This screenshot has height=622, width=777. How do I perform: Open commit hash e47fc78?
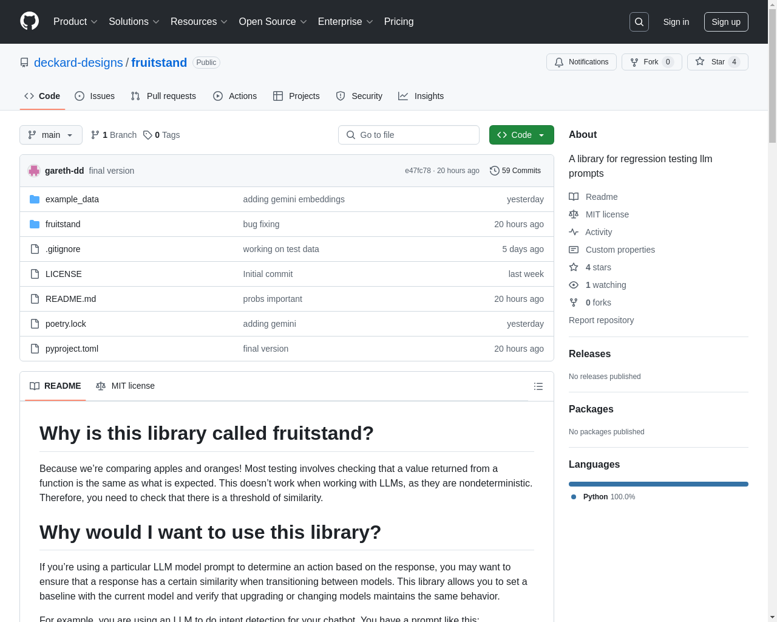click(x=418, y=171)
